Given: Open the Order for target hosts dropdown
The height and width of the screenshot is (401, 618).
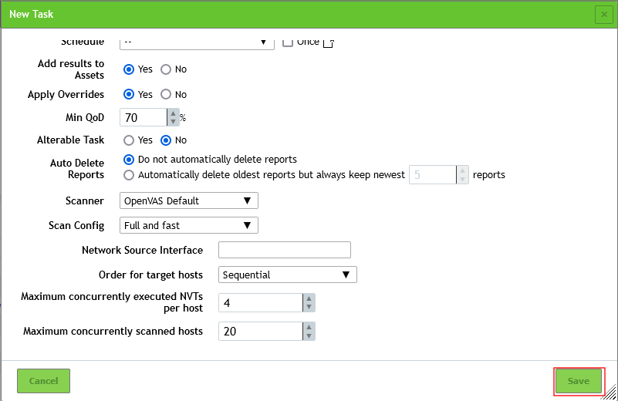Looking at the screenshot, I should pyautogui.click(x=288, y=275).
